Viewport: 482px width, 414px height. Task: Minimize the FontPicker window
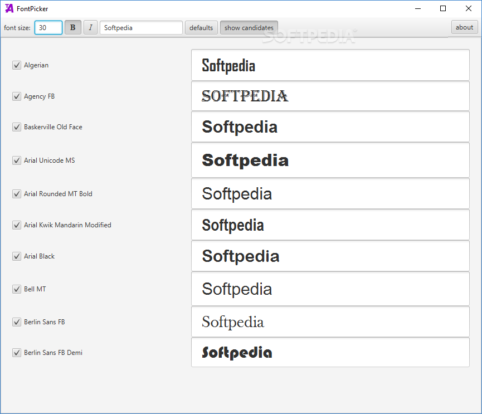418,8
